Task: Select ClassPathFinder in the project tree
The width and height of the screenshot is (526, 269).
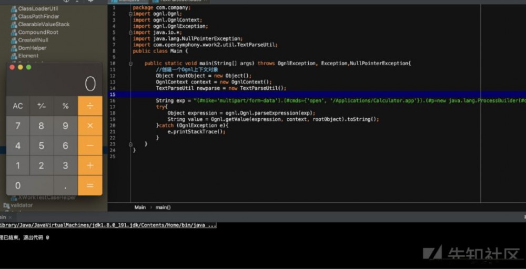Action: tap(38, 16)
